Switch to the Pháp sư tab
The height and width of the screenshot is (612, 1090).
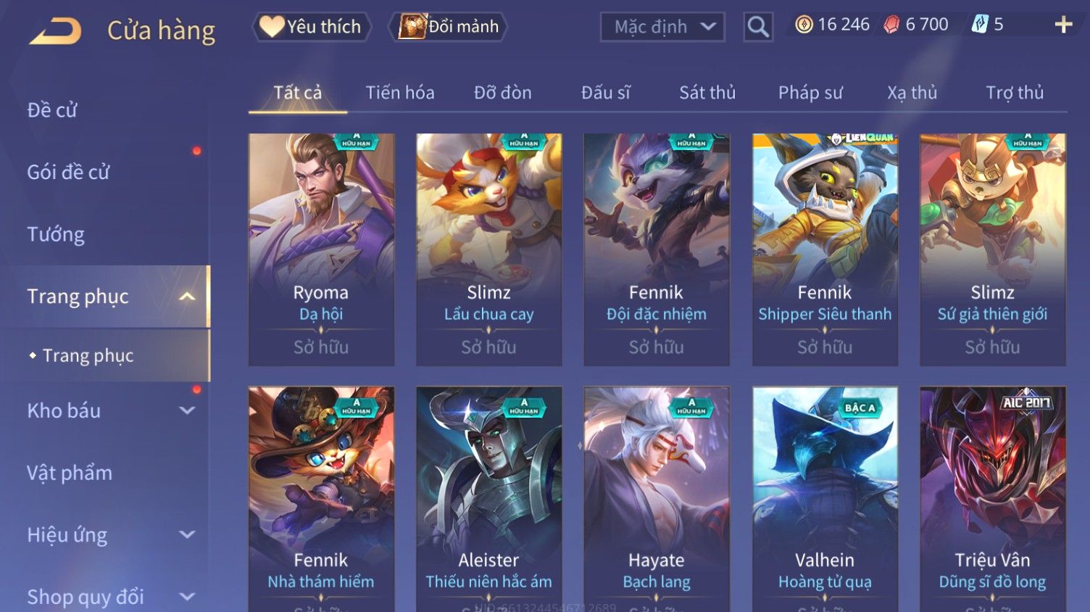810,93
